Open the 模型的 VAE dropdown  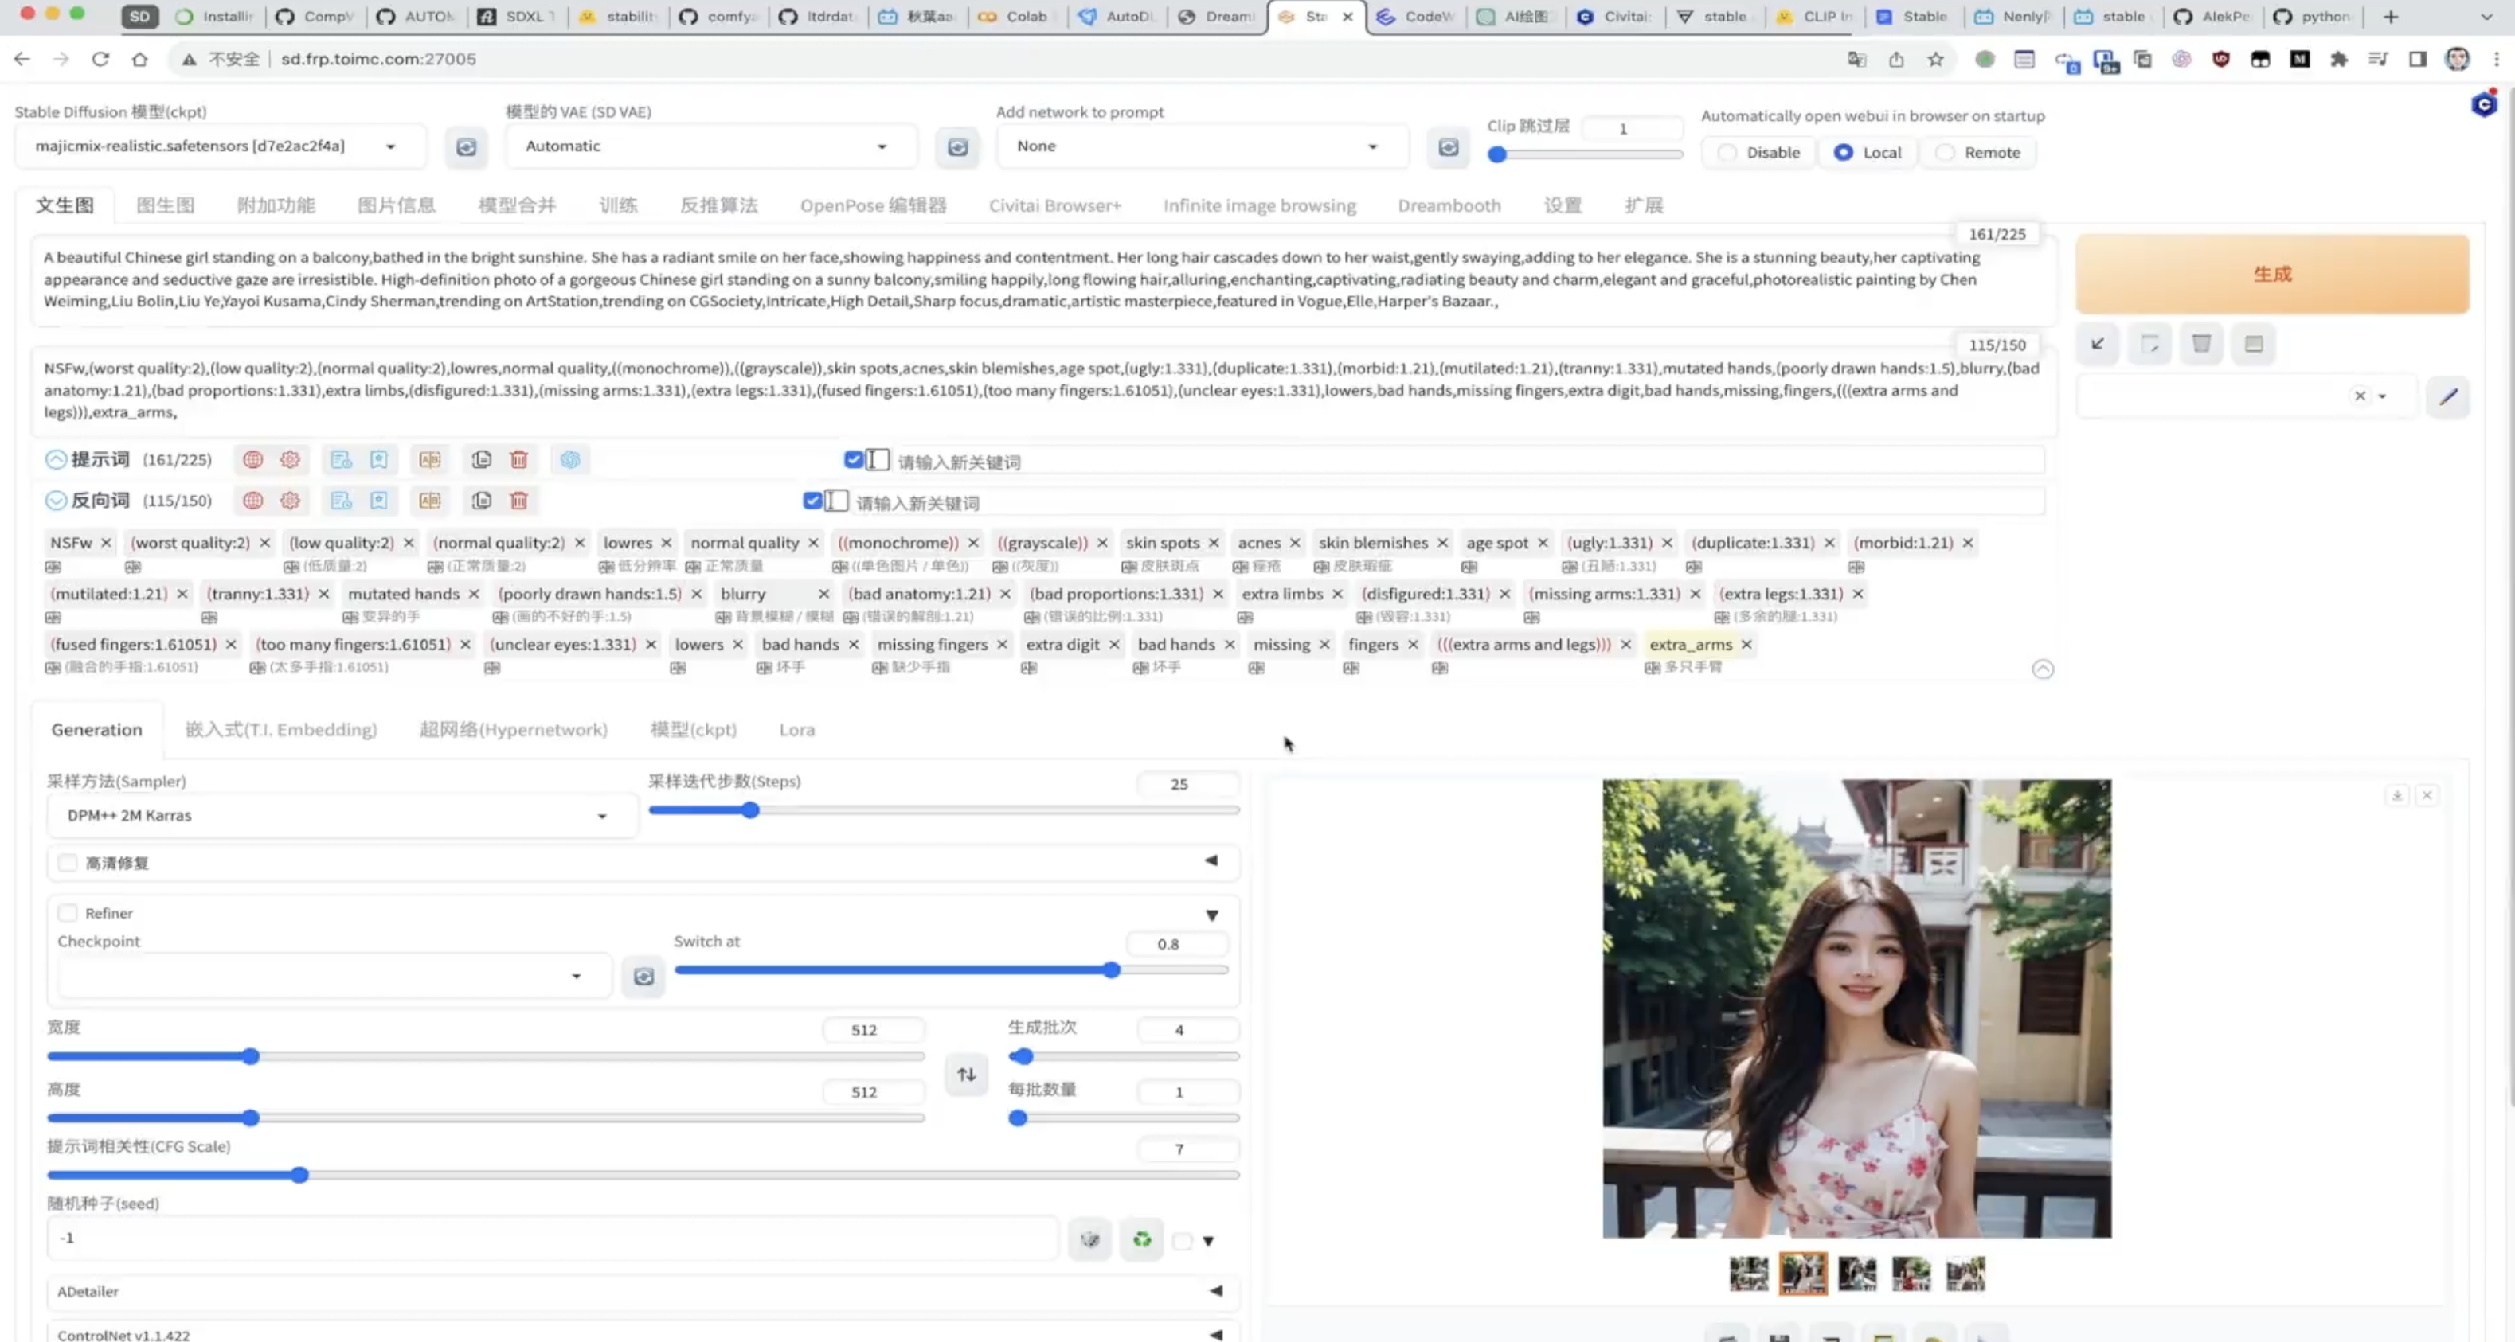click(x=710, y=146)
